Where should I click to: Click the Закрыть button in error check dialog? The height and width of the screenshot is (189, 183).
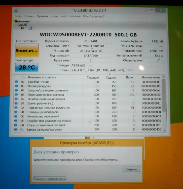coord(131,169)
